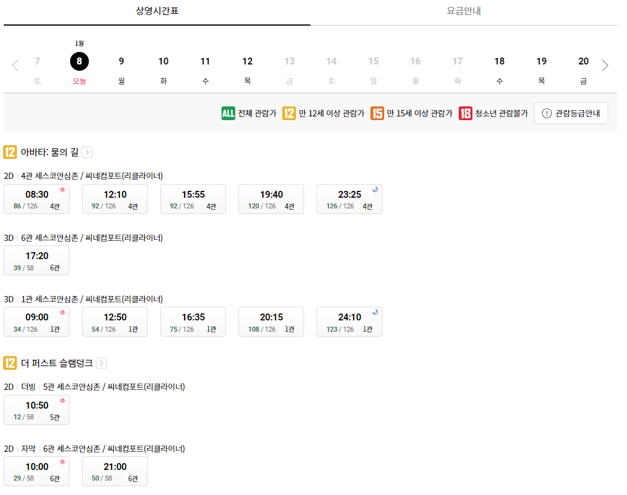Click the 만 12세 이상 관람가 rating icon
This screenshot has width=627, height=495.
(x=289, y=113)
